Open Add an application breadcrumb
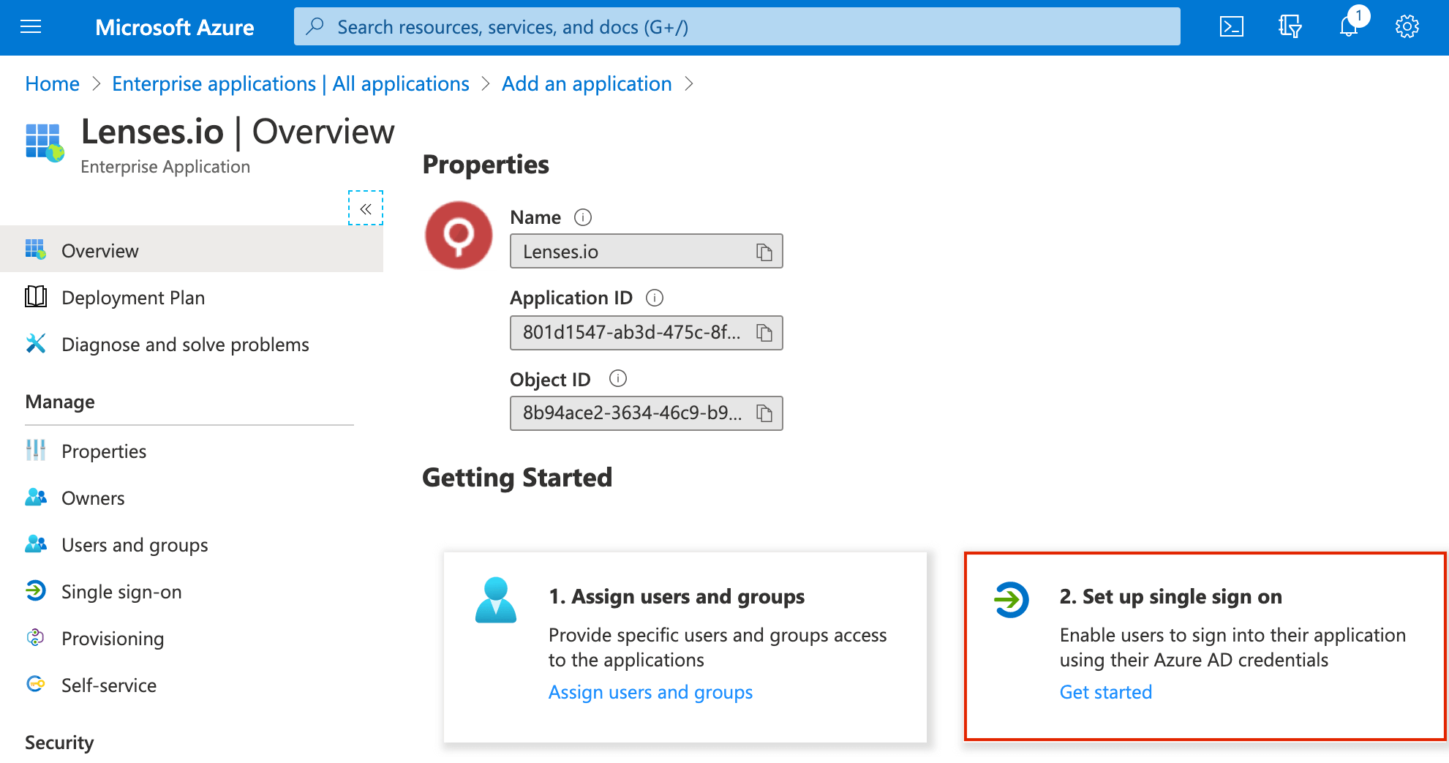Viewport: 1449px width, 763px height. point(587,84)
